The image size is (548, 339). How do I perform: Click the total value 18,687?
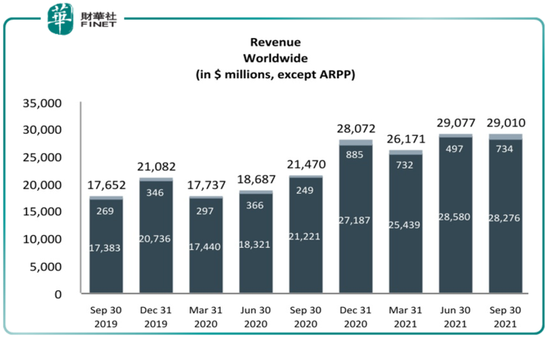click(256, 179)
